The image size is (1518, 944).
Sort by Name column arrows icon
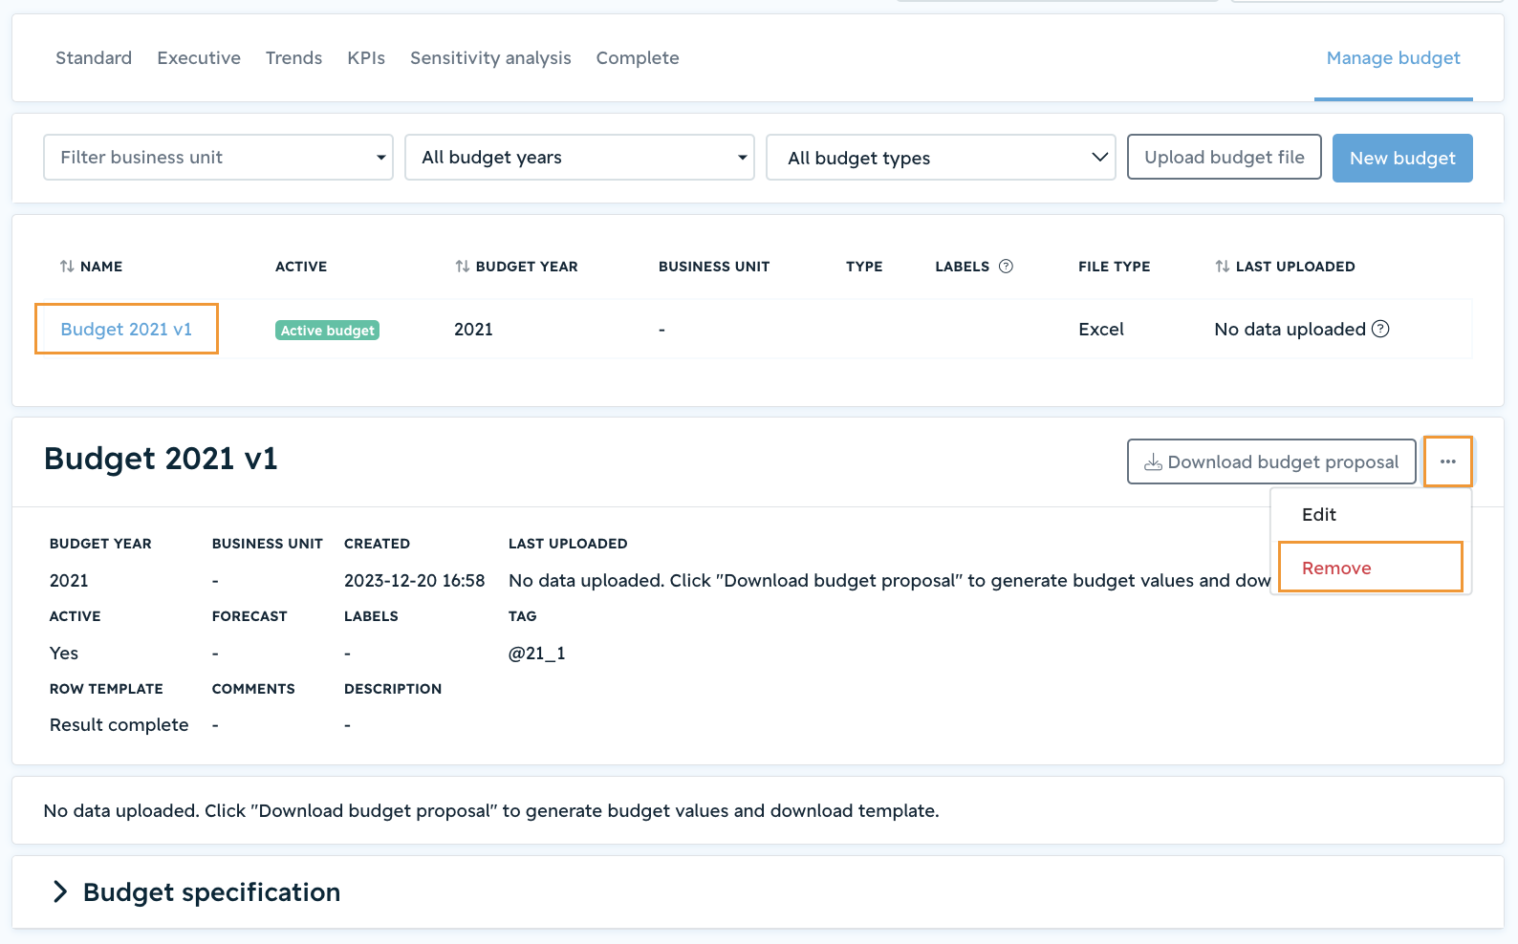point(67,267)
